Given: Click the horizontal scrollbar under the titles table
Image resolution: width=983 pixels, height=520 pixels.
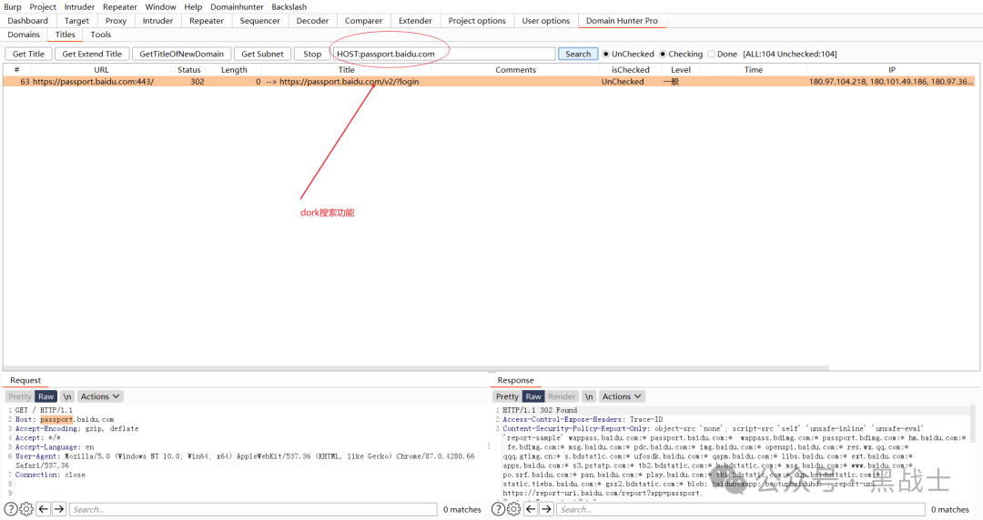Looking at the screenshot, I should point(416,368).
